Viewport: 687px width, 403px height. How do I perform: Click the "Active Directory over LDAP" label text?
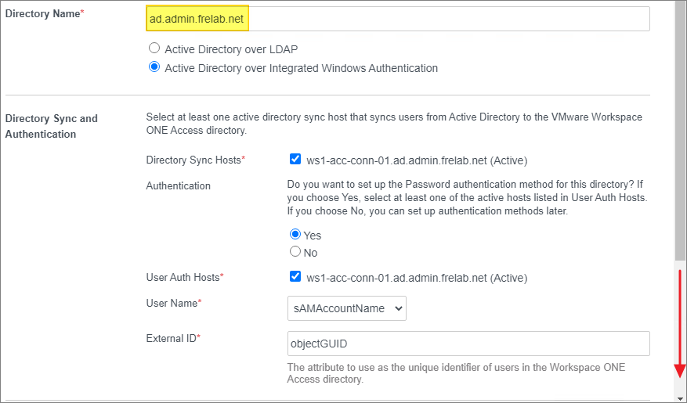pos(230,49)
